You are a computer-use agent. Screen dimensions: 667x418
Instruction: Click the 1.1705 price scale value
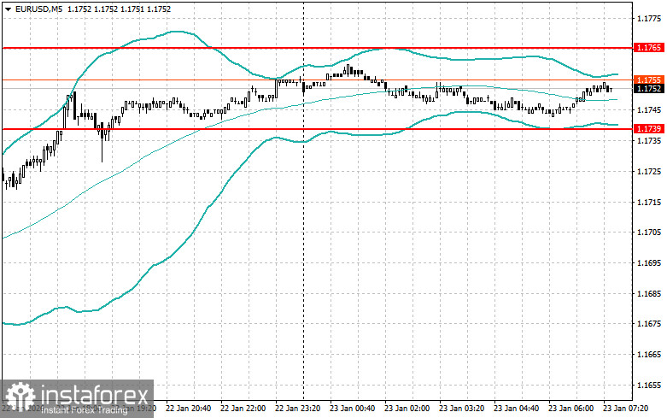point(649,232)
